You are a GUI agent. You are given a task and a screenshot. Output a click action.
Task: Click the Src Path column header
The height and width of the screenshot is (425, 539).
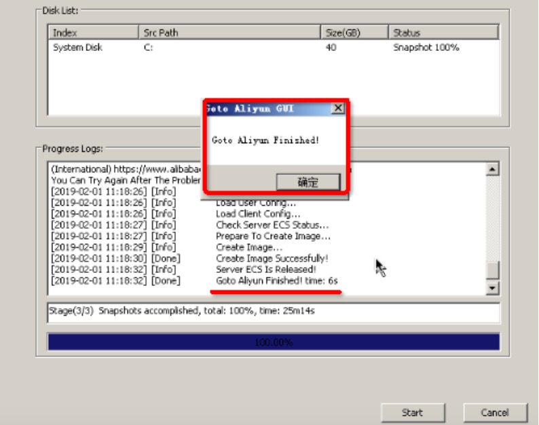point(229,33)
